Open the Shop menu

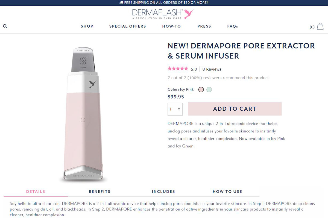[87, 26]
